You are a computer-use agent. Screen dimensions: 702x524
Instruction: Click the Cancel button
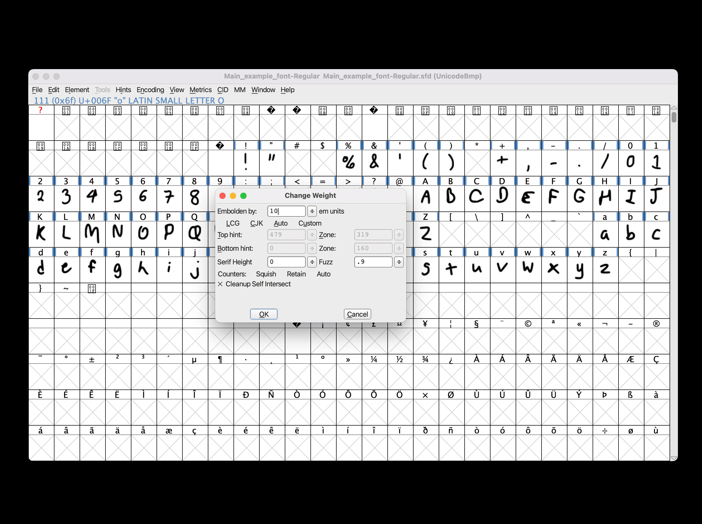(357, 314)
